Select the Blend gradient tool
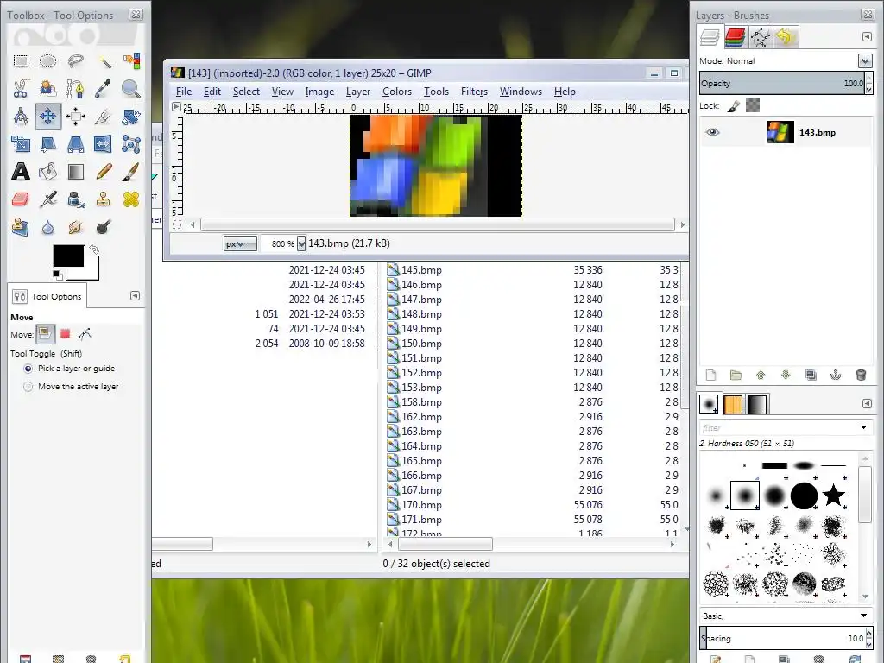Image resolution: width=884 pixels, height=663 pixels. pyautogui.click(x=76, y=172)
